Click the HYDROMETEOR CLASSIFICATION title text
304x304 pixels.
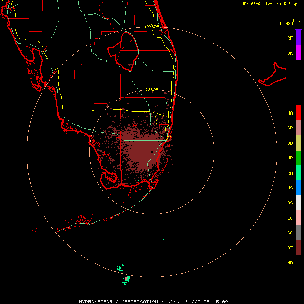(x=119, y=302)
